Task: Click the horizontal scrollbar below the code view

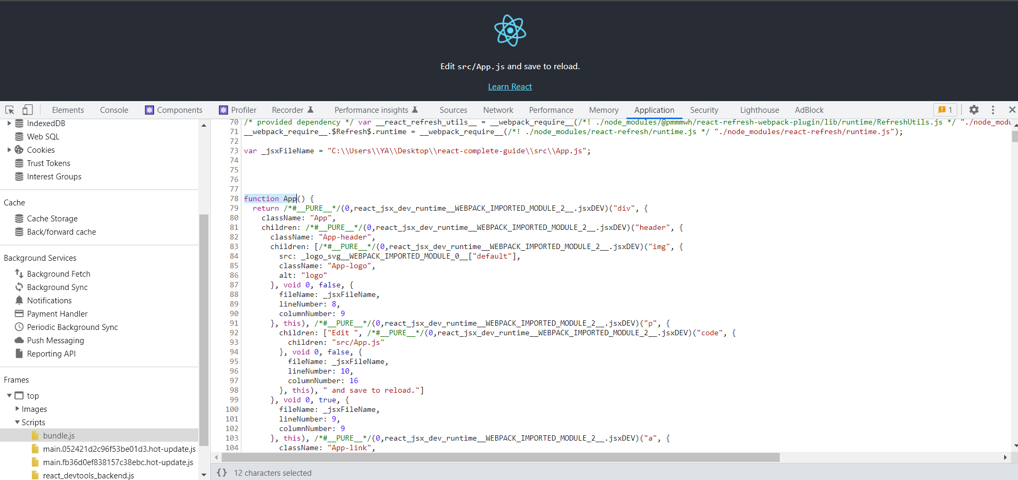Action: 501,457
